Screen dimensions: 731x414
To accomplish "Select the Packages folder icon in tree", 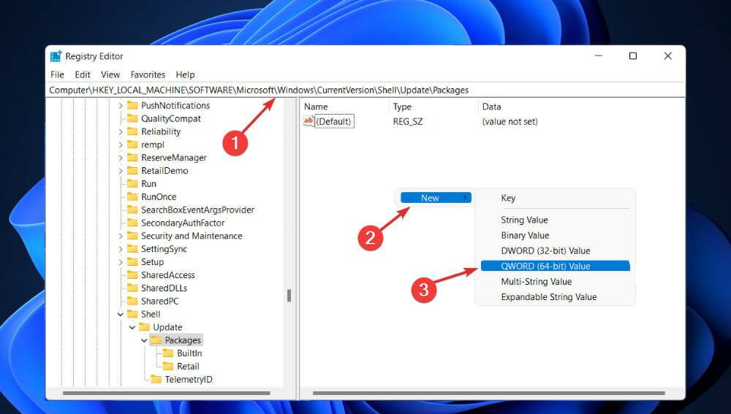I will (x=156, y=340).
